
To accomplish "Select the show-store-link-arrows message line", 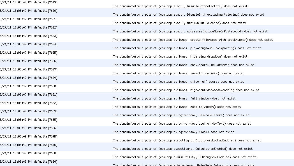I will tap(184, 65).
